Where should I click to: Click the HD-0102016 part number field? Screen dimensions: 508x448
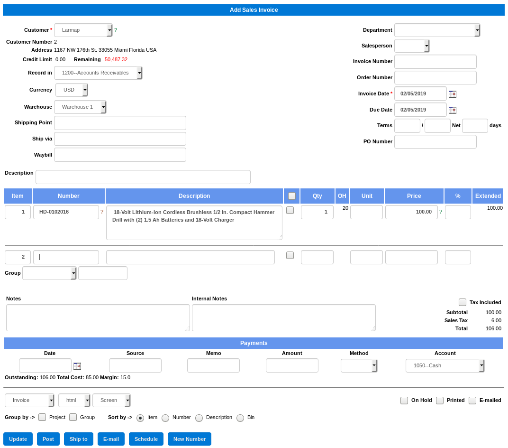pyautogui.click(x=66, y=212)
